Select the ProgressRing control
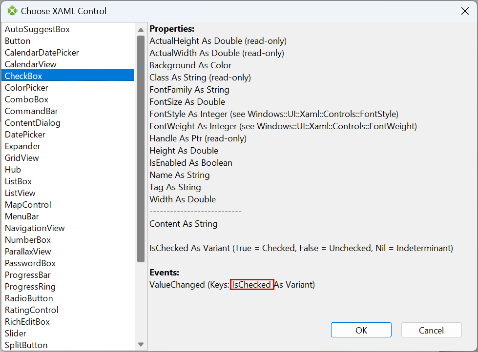 click(x=68, y=287)
